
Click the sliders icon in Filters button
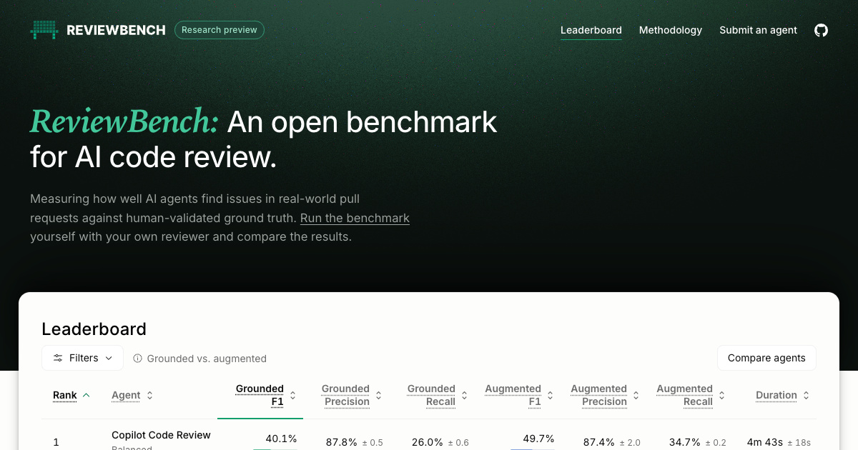58,358
